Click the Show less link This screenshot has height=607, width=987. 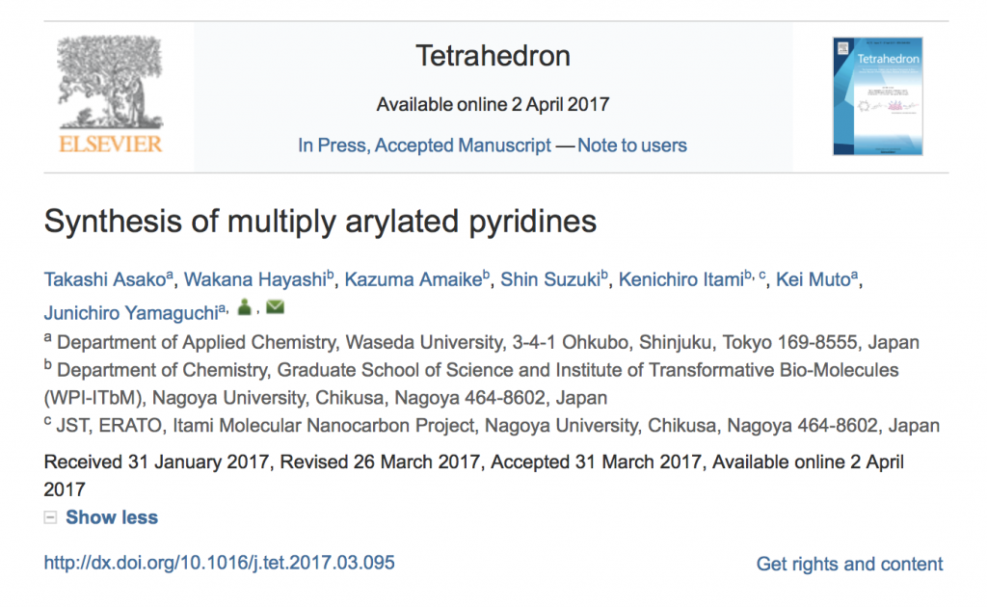112,517
